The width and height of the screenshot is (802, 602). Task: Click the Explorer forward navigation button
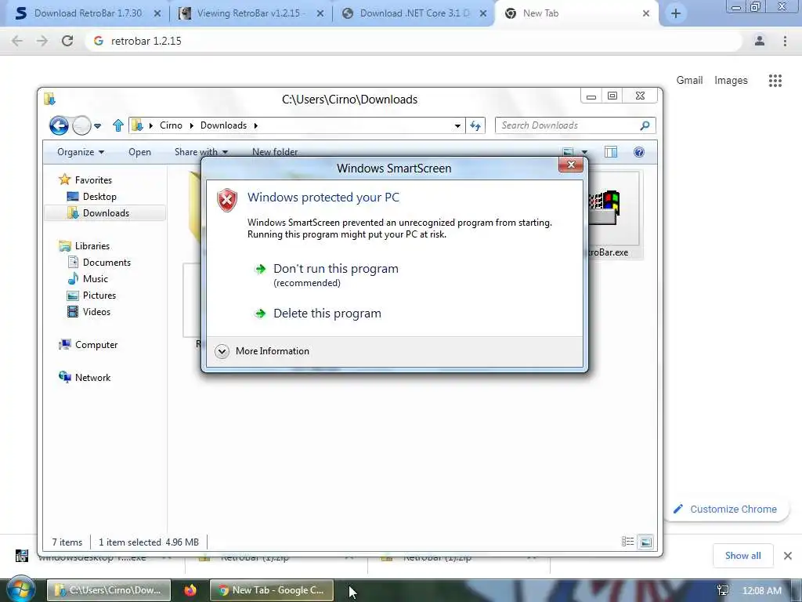[x=81, y=125]
